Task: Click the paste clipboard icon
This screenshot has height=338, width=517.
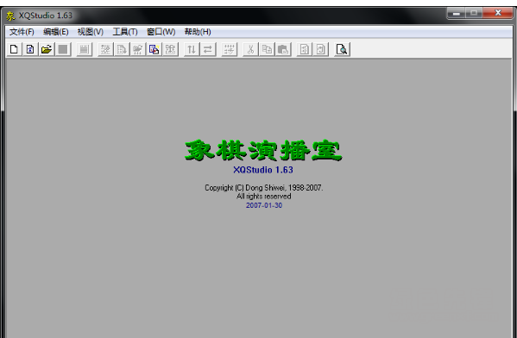Action: click(x=283, y=49)
